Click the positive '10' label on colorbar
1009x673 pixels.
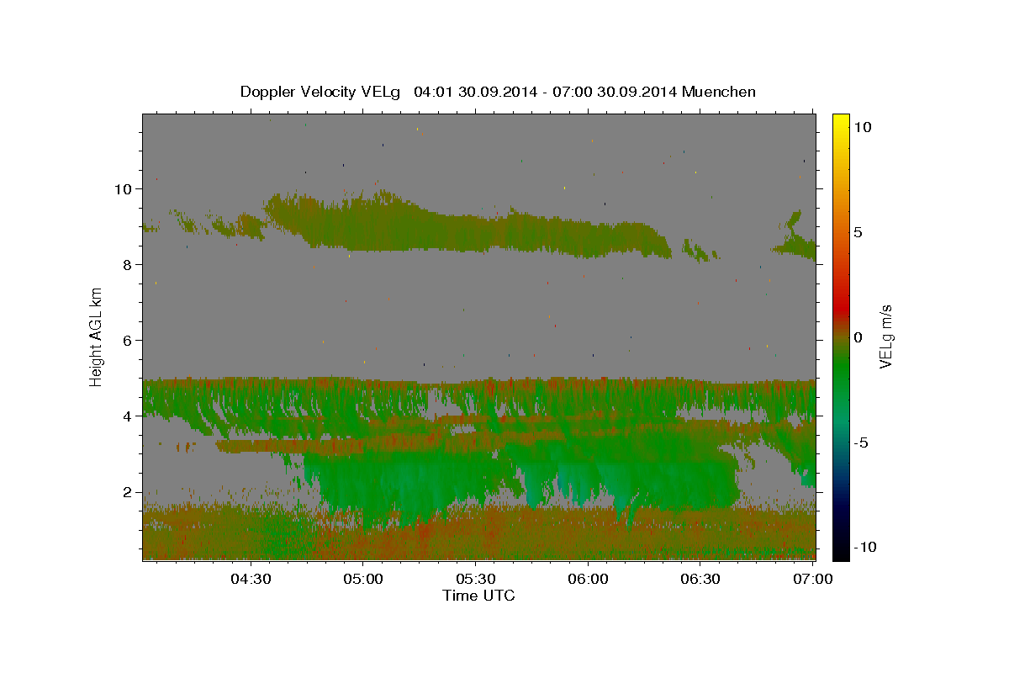(x=862, y=127)
